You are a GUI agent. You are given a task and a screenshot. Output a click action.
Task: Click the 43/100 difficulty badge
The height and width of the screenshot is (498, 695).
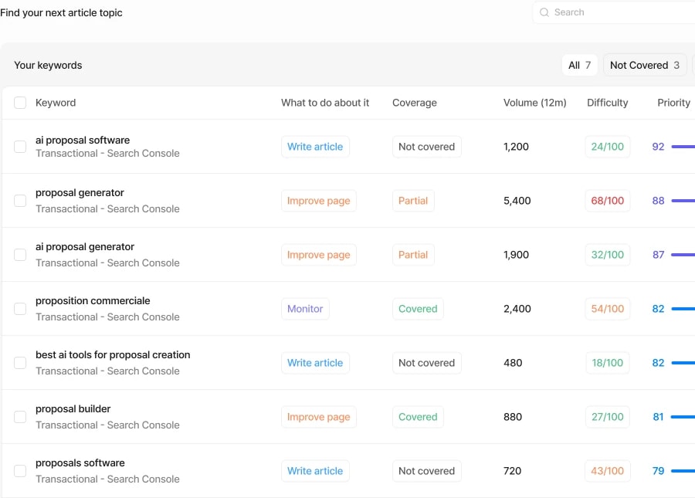(607, 471)
